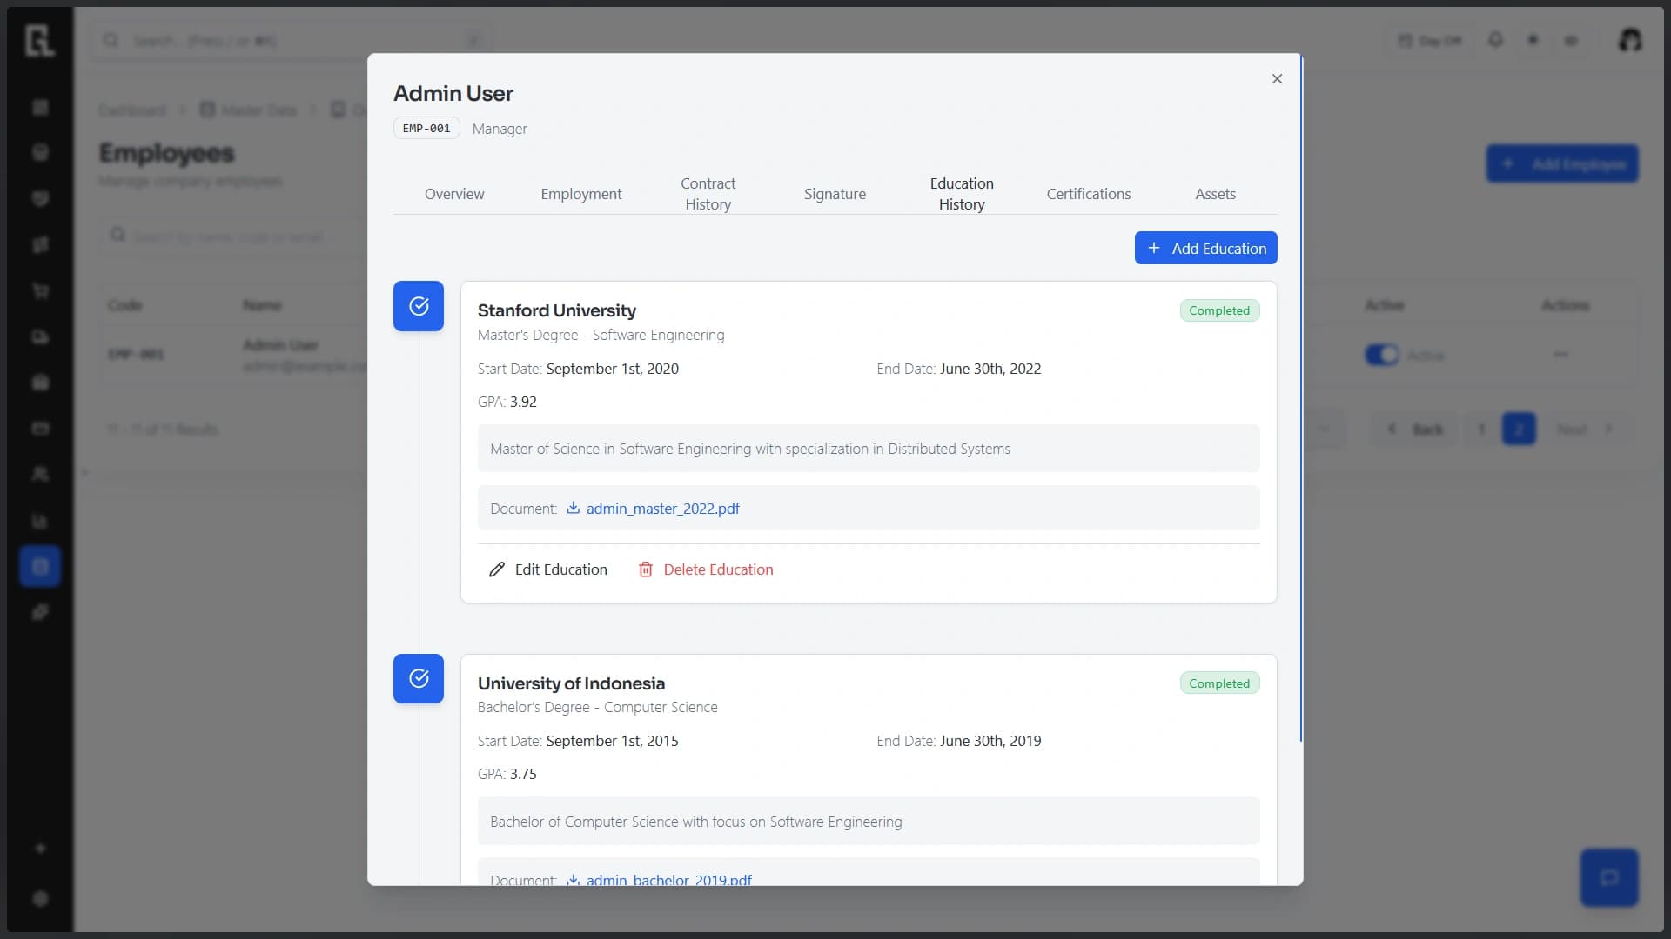Click the trash icon for Delete Education
Screen dimensions: 1671x939
pos(646,569)
